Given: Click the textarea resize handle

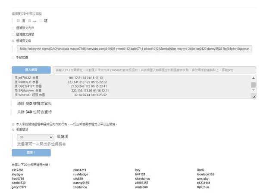Looking at the screenshot, I should (x=254, y=97).
